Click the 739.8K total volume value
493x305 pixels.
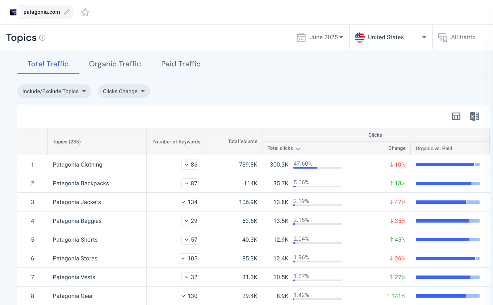tap(248, 165)
